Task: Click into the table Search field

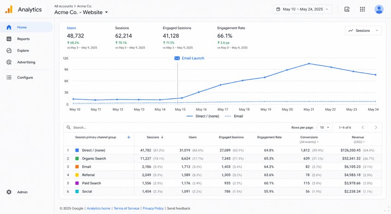Action: [175, 127]
